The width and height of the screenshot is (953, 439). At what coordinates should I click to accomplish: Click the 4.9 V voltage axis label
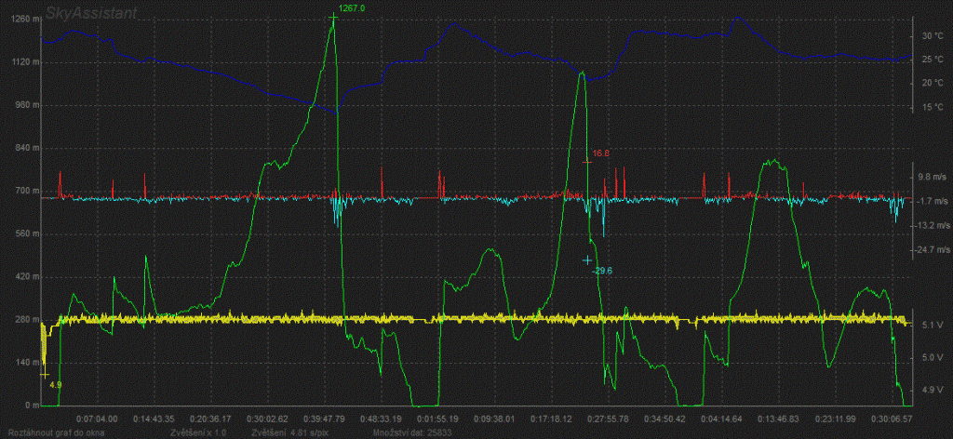(931, 391)
